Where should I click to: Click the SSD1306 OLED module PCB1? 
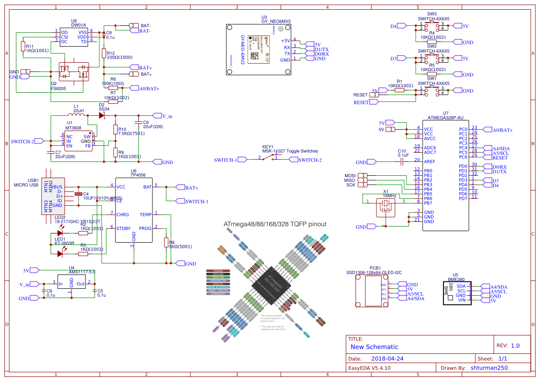coord(372,291)
